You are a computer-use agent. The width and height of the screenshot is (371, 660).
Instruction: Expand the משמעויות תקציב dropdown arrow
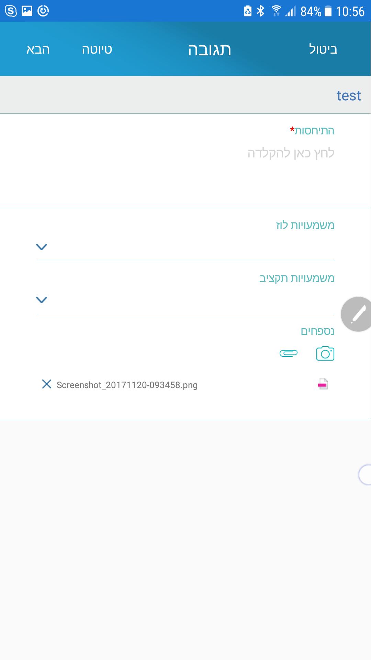pyautogui.click(x=42, y=299)
